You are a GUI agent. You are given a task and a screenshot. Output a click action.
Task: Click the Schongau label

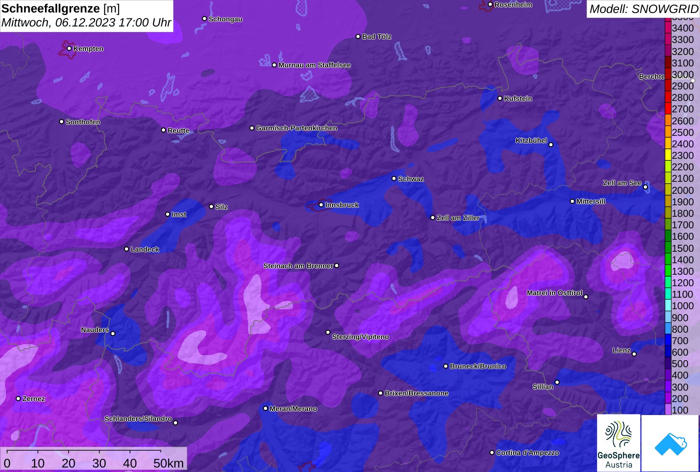[x=225, y=19]
